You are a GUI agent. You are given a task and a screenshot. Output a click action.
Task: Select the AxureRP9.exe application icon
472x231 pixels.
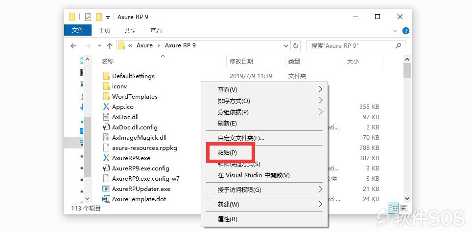(x=106, y=158)
